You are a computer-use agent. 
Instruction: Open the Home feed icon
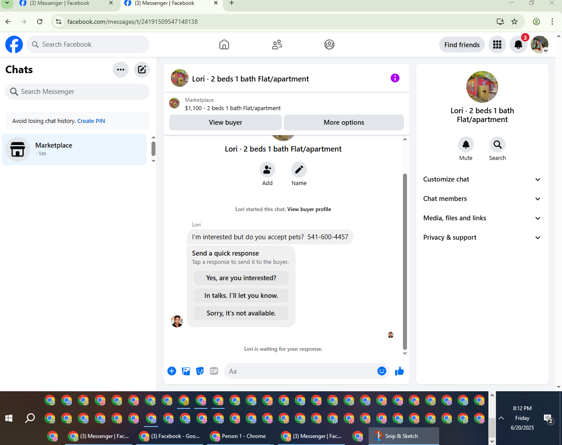click(x=224, y=44)
